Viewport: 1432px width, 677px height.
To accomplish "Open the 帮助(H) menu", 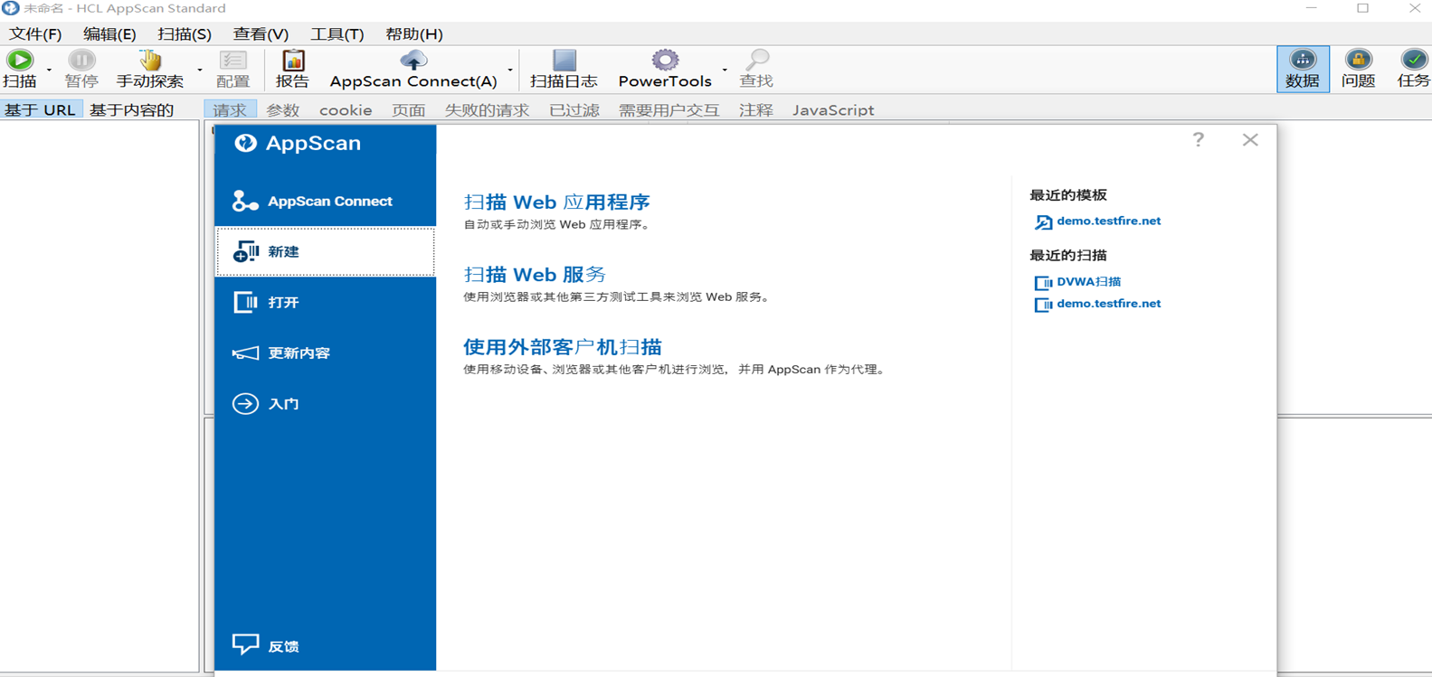I will coord(414,34).
